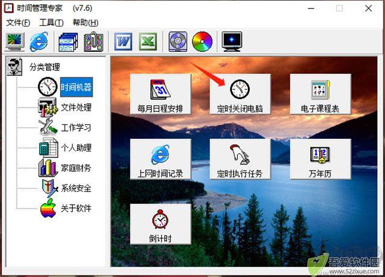
Task: Click the gear machine icon beside 文件处理
Action: coord(48,107)
